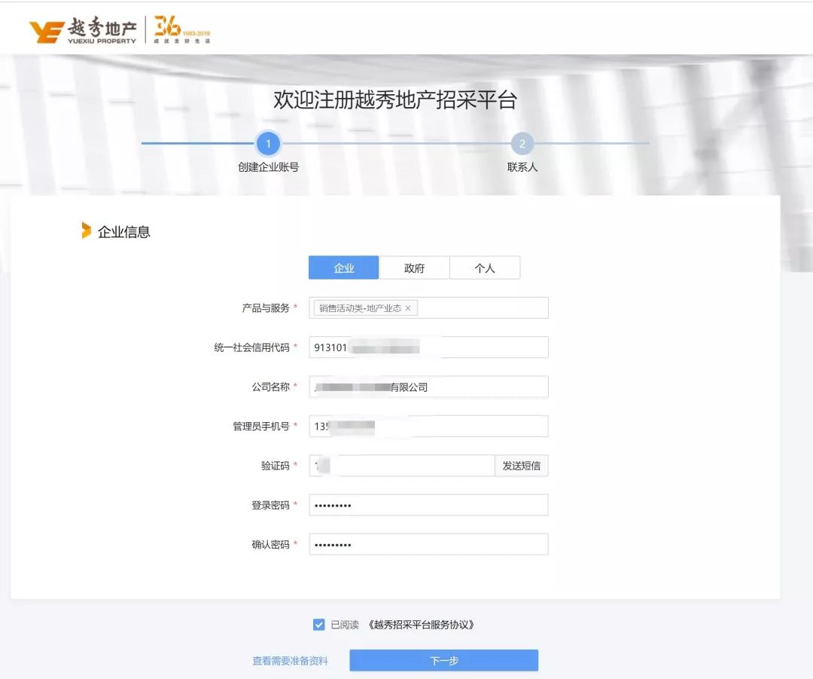This screenshot has height=679, width=813.
Task: Click the 已阅读 checkbox label text
Action: [345, 625]
